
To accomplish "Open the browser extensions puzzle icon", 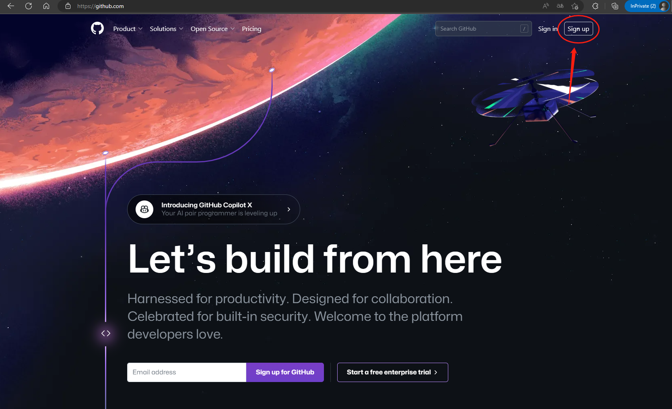I will click(x=595, y=6).
